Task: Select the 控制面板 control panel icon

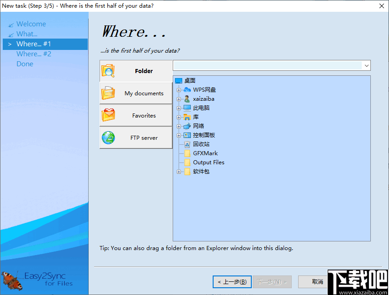Action: click(187, 135)
